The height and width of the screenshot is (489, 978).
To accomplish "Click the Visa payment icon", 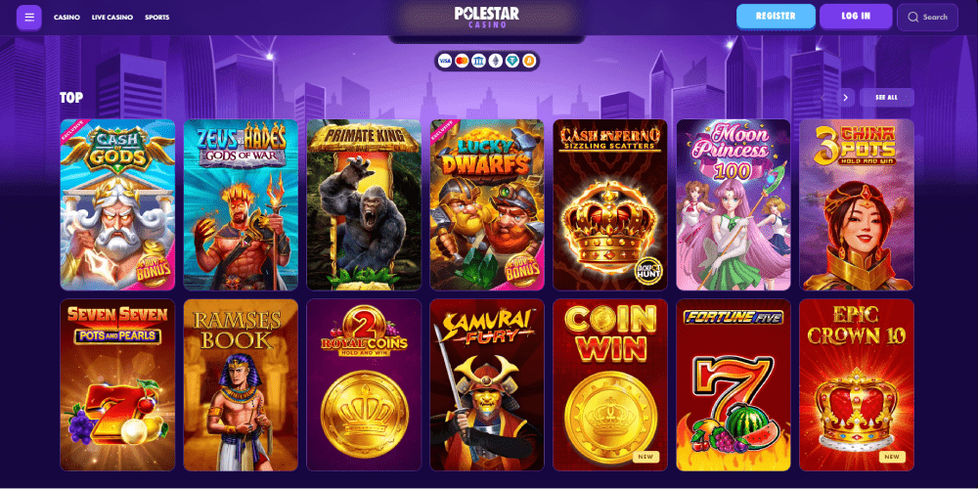I will [x=444, y=61].
